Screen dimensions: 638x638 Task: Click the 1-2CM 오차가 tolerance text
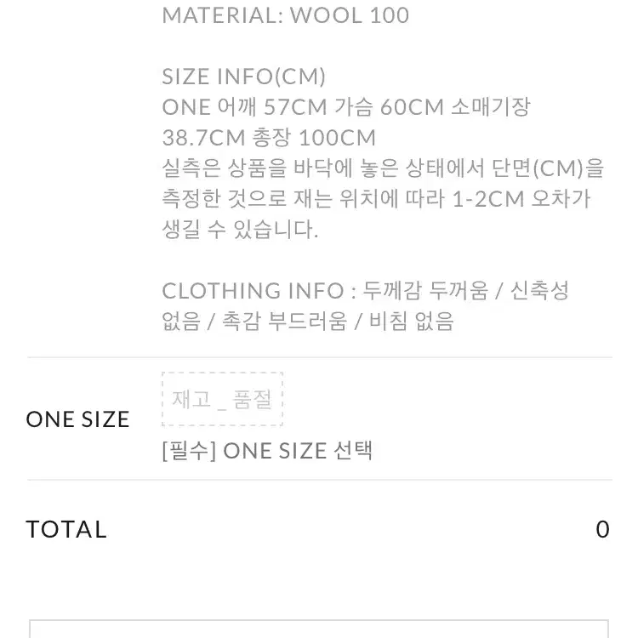pyautogui.click(x=521, y=198)
